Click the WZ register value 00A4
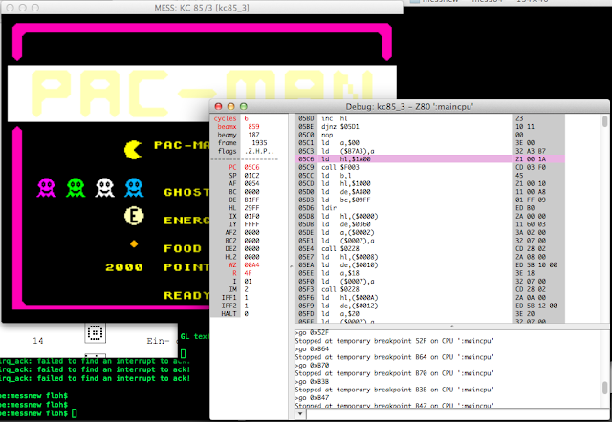The height and width of the screenshot is (422, 612). (x=251, y=265)
